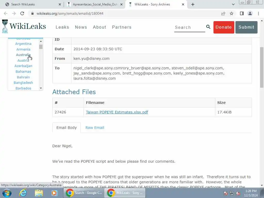This screenshot has height=198, width=264.
Task: Close the WikiLeaks - Sony Archives tab
Action: point(183,5)
